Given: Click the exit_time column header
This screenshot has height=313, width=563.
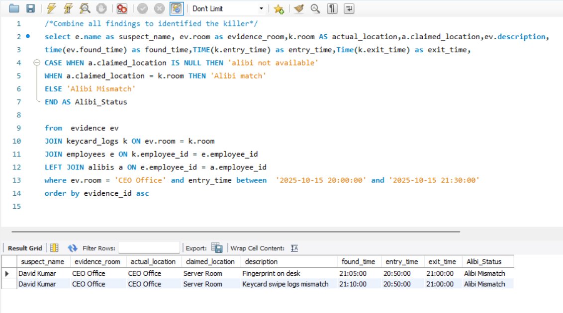Looking at the screenshot, I should pos(442,262).
